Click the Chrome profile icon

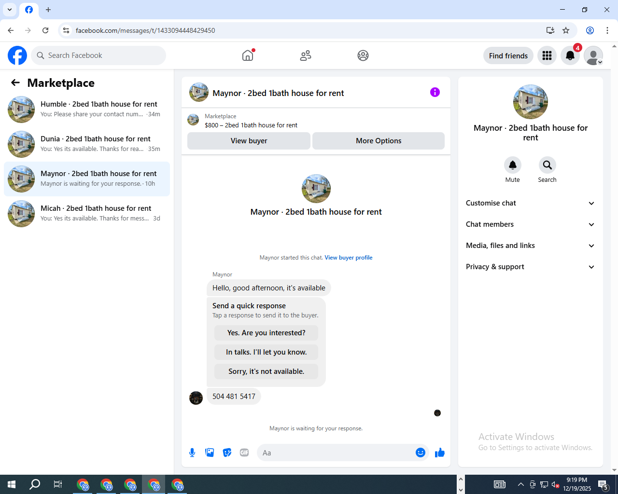(x=590, y=30)
